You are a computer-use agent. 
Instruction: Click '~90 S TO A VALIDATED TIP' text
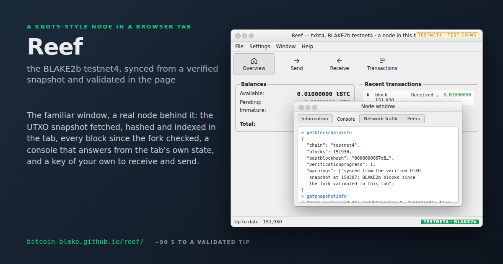[x=202, y=242]
